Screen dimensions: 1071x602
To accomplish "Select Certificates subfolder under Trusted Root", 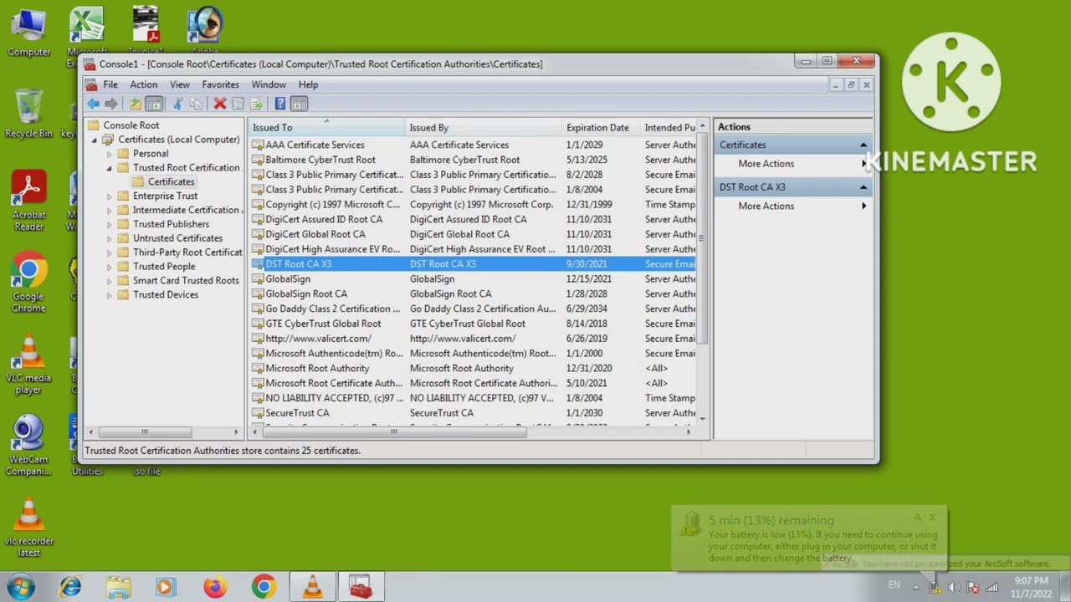I will click(171, 181).
